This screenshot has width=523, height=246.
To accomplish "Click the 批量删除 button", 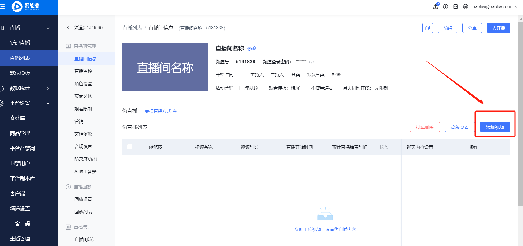I will click(425, 127).
